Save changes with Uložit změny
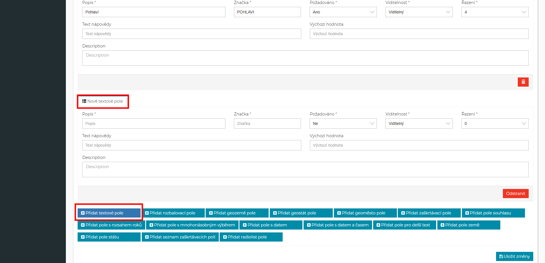Screen dimensions: 545x263 (x=515, y=256)
